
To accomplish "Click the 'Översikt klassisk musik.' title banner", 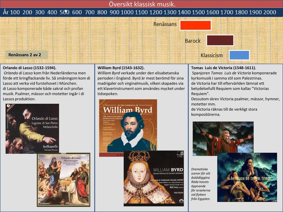I will pos(141,4).
